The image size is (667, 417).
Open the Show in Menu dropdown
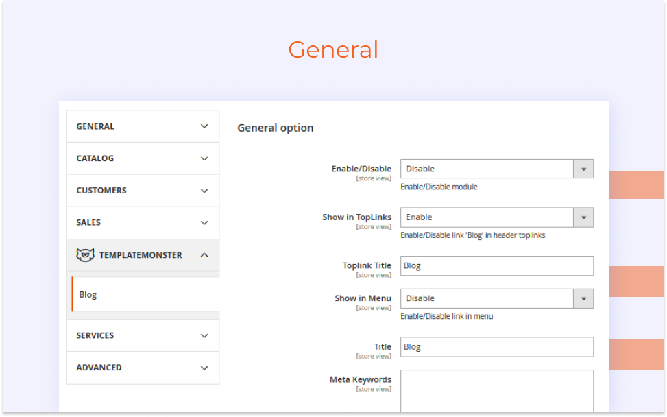click(497, 299)
